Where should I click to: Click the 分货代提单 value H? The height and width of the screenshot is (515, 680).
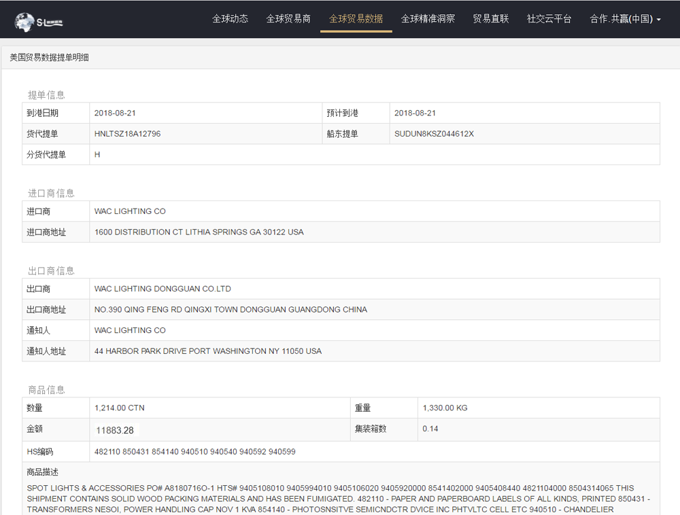pyautogui.click(x=97, y=155)
